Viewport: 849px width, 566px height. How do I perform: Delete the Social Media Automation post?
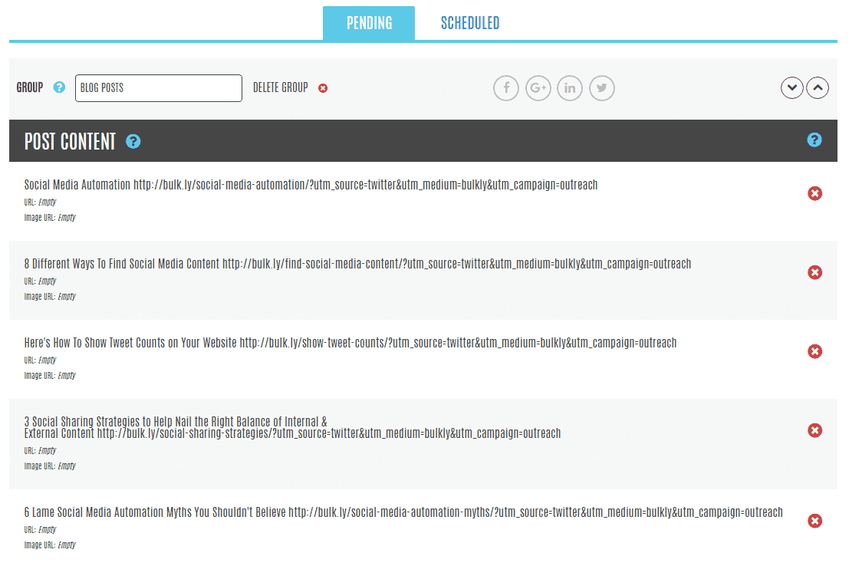815,193
